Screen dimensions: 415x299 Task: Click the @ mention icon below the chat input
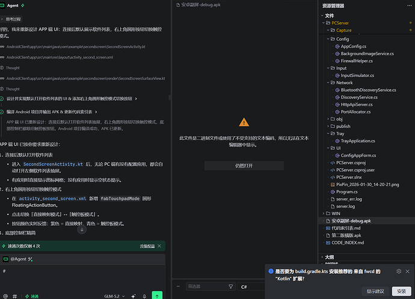coord(5,296)
